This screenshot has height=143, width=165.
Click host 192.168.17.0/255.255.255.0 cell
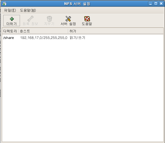44,38
